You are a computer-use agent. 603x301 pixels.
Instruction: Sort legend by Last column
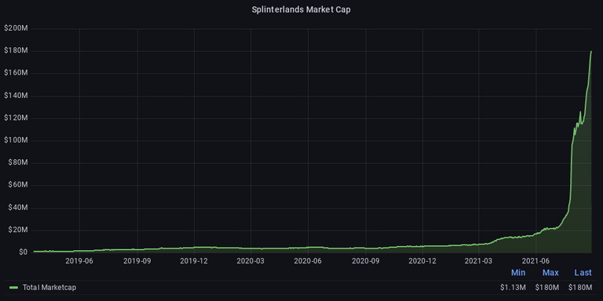(x=583, y=273)
